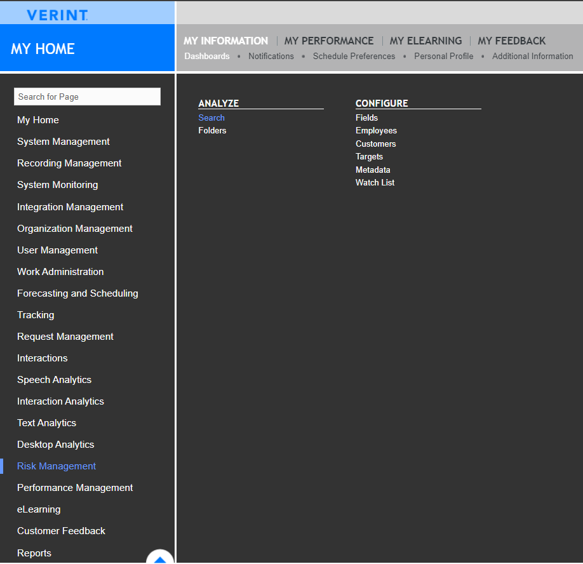This screenshot has width=583, height=564.
Task: Select My Home in sidebar
Action: (38, 119)
